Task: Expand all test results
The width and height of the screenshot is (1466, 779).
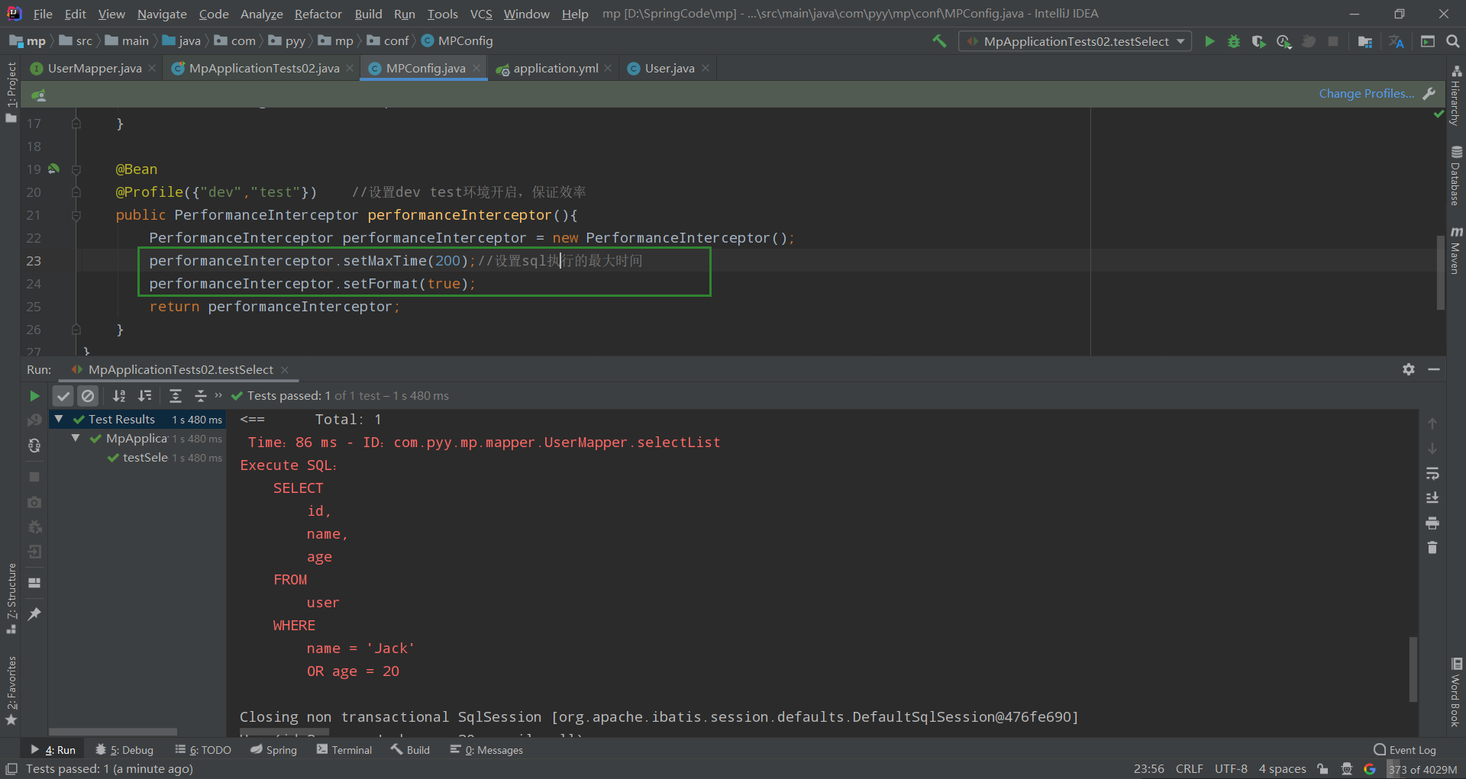Action: [176, 396]
